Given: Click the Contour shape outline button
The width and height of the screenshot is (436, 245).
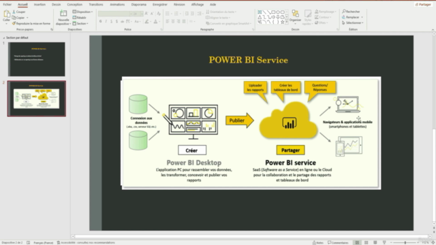Looking at the screenshot, I should pyautogui.click(x=323, y=17).
